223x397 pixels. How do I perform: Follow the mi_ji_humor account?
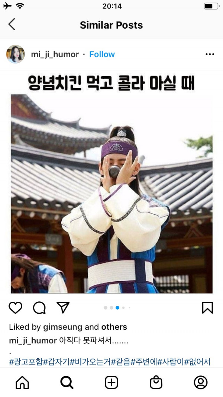coord(102,54)
